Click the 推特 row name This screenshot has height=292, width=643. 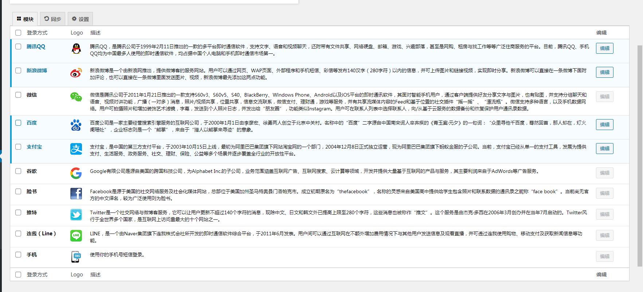point(32,212)
